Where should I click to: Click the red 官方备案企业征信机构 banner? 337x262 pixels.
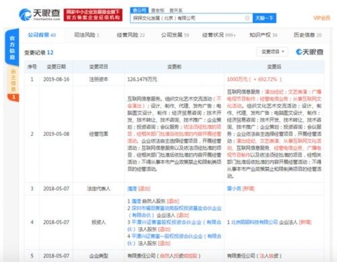93,15
